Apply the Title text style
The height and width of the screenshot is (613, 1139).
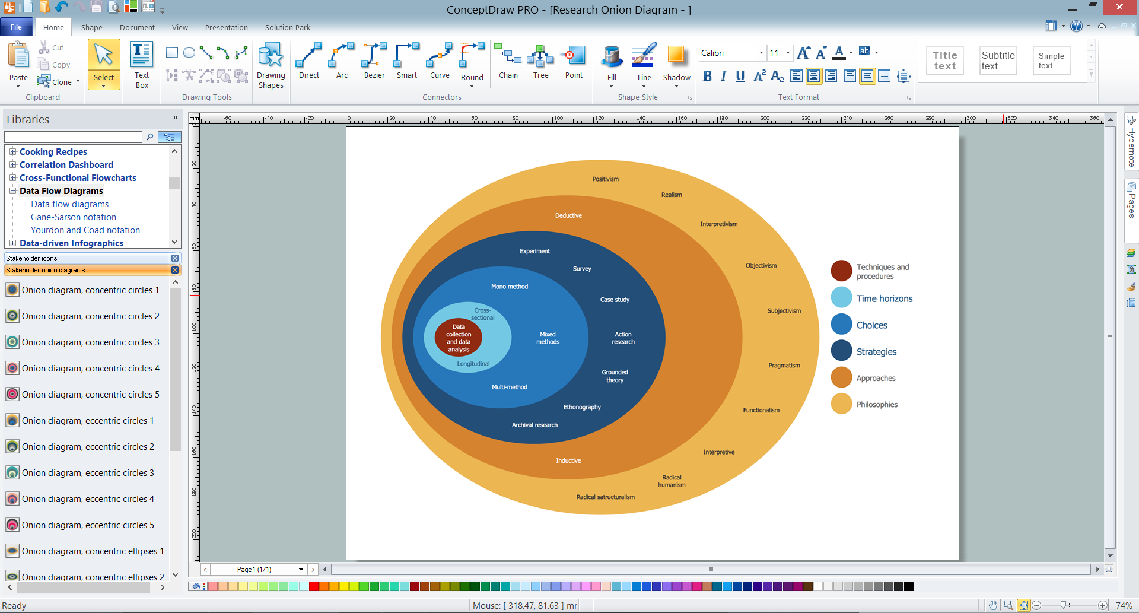pos(945,61)
